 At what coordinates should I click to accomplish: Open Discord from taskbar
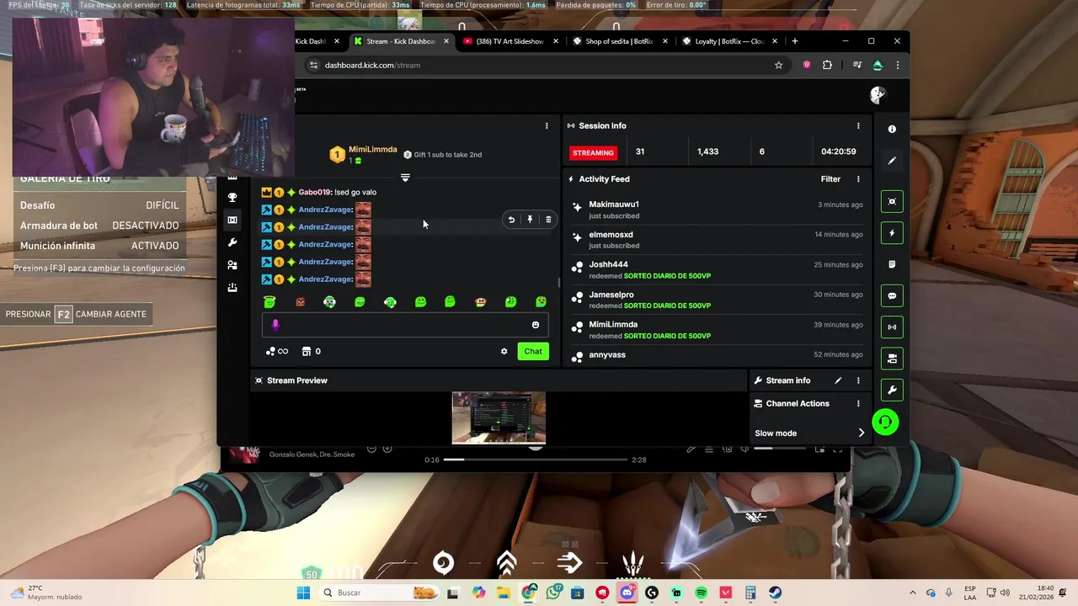pyautogui.click(x=627, y=593)
